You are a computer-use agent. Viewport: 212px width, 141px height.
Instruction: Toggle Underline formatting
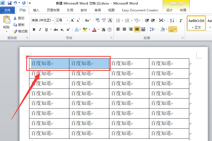[x=46, y=30]
